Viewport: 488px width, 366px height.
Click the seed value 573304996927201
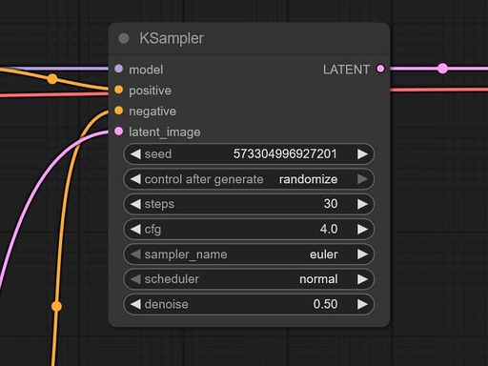[x=285, y=154]
